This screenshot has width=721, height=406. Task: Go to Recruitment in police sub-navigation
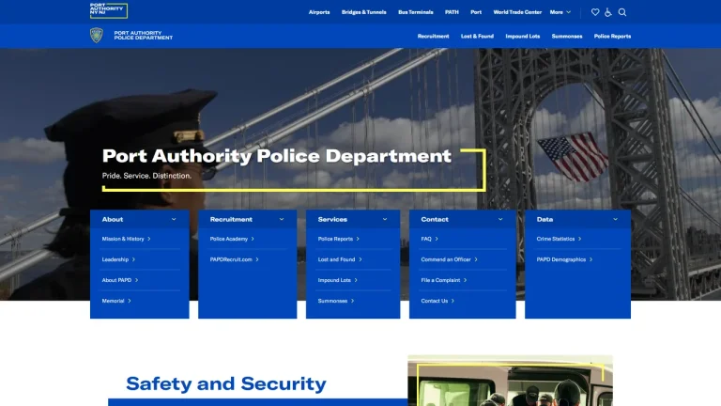tap(433, 36)
